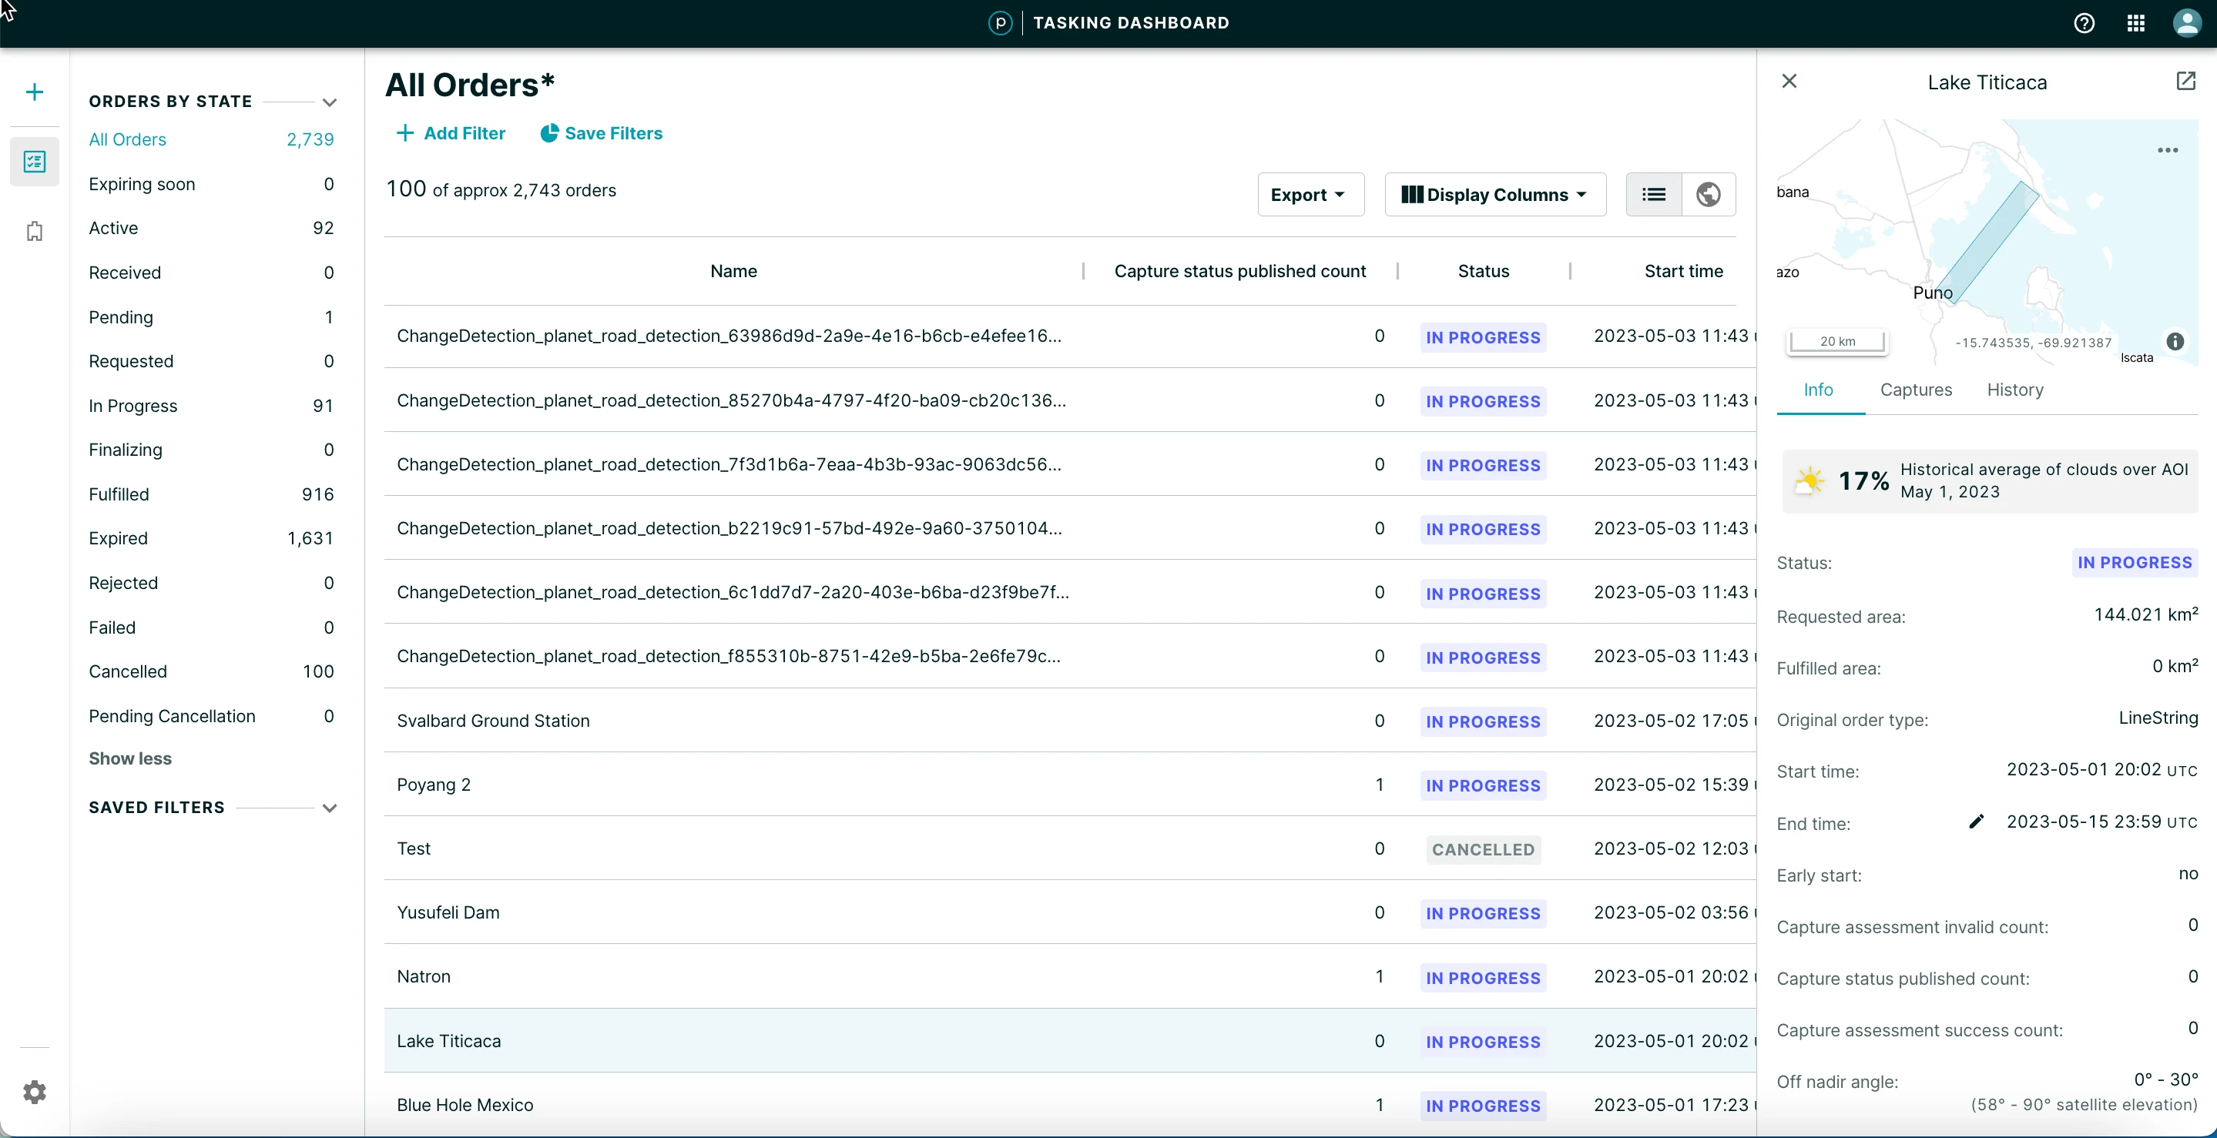This screenshot has height=1138, width=2217.
Task: Click Add Filter
Action: (x=451, y=133)
